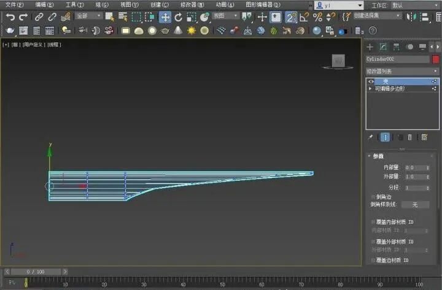This screenshot has height=290, width=442.
Task: Activate the Select and Scale tool
Action: coord(192,17)
